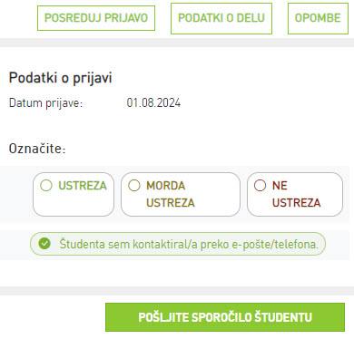Open the PODATKI O DELU section
The image size is (354, 339).
click(x=221, y=18)
